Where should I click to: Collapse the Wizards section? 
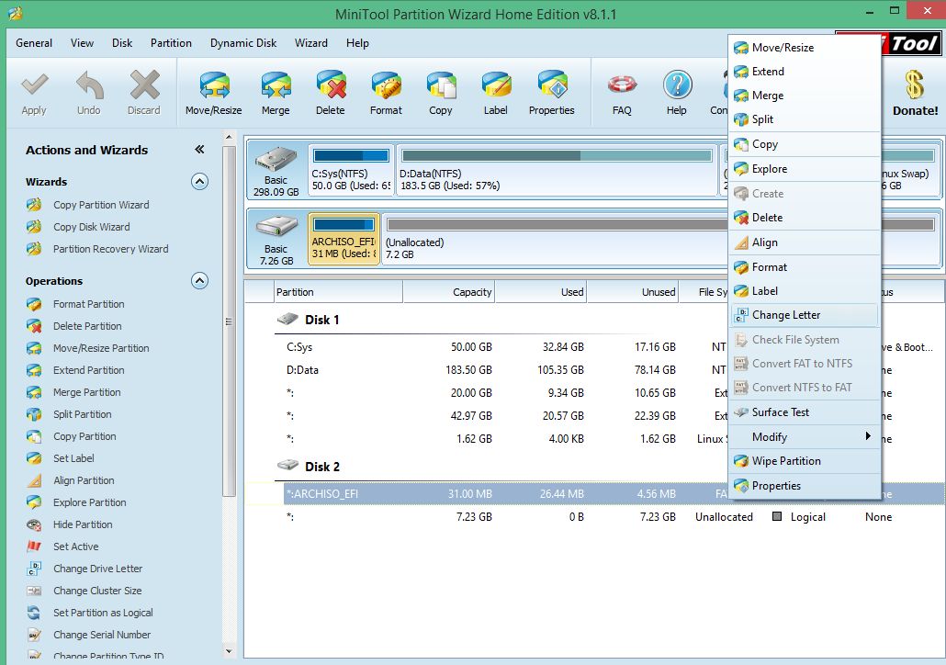(x=199, y=182)
